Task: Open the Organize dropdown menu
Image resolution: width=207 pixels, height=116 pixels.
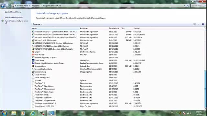Action: point(38,24)
